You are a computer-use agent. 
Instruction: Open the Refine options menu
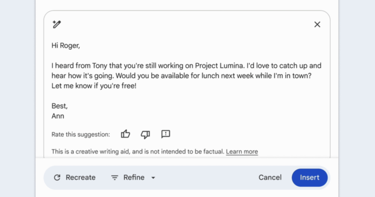[x=133, y=178]
